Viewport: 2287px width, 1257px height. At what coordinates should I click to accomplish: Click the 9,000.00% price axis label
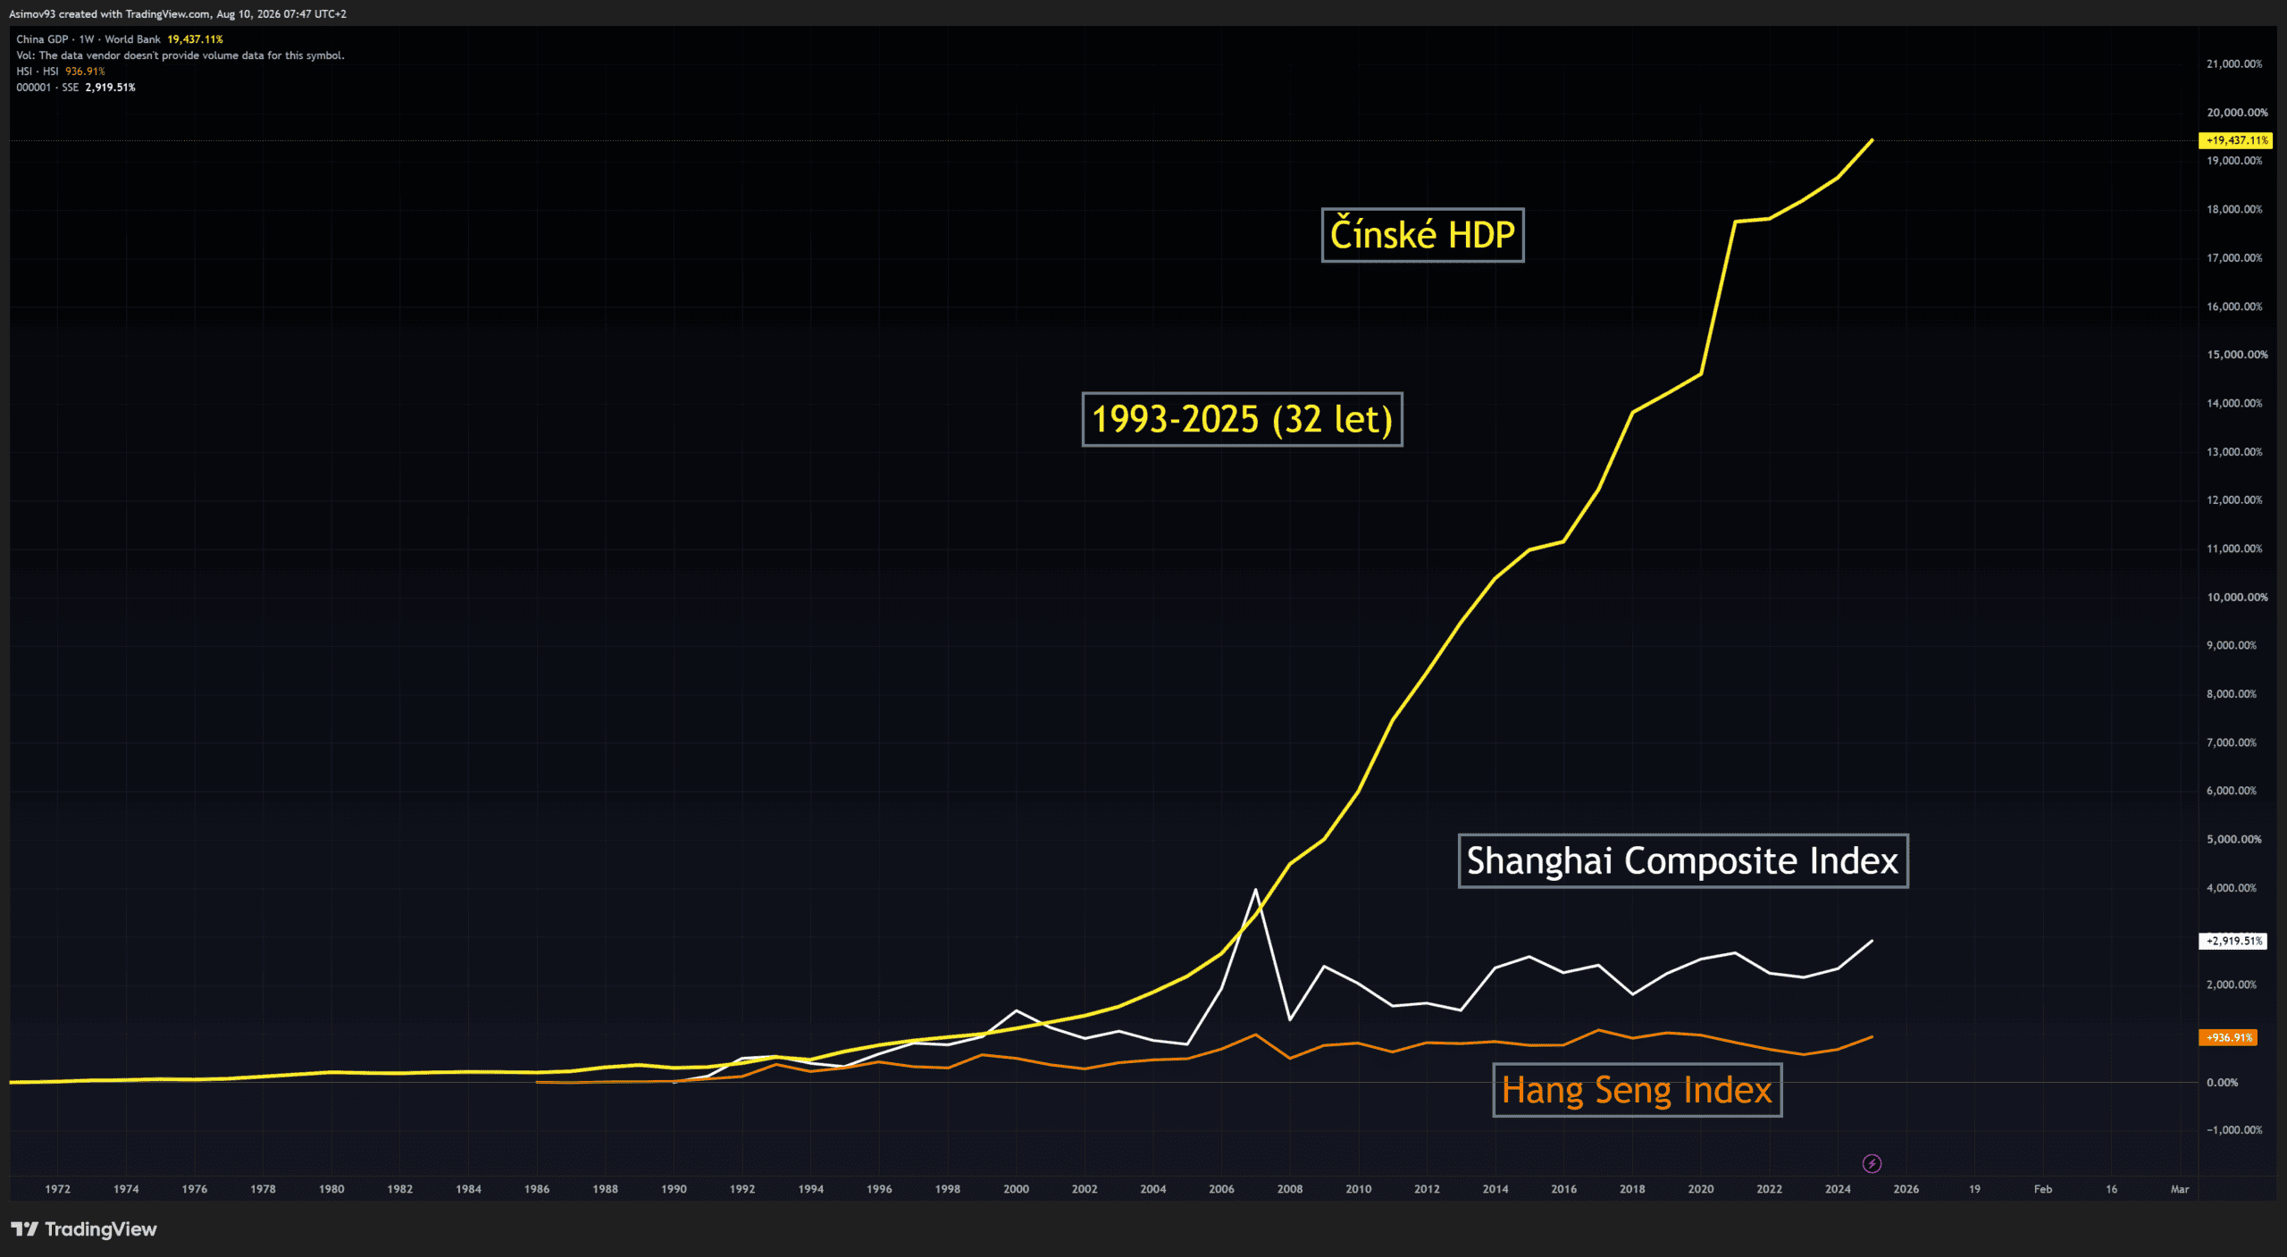click(x=2232, y=646)
